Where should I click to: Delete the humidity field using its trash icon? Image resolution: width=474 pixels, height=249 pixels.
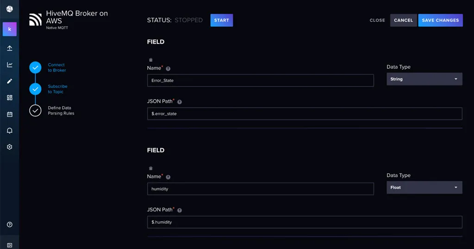click(x=151, y=168)
